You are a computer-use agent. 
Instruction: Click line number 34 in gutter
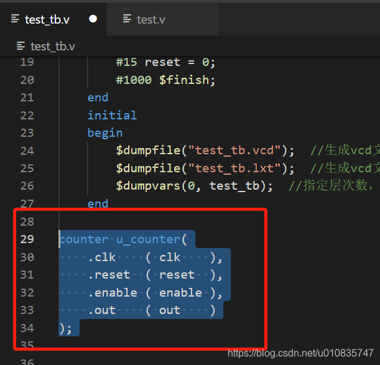click(27, 328)
